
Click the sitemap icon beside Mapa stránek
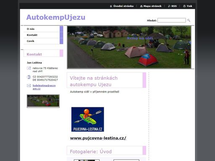point(142,6)
